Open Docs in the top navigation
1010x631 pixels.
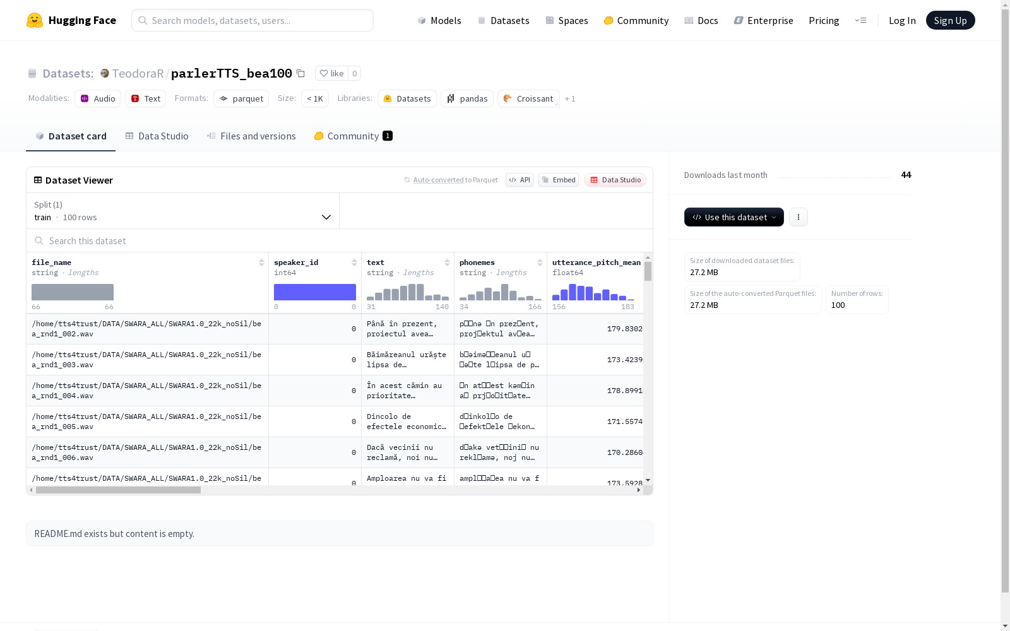(701, 20)
